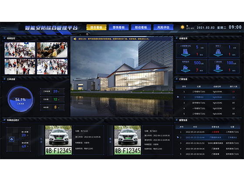244x181 pixels.
Task: Click the sun weather icon
Action: (x=183, y=27)
